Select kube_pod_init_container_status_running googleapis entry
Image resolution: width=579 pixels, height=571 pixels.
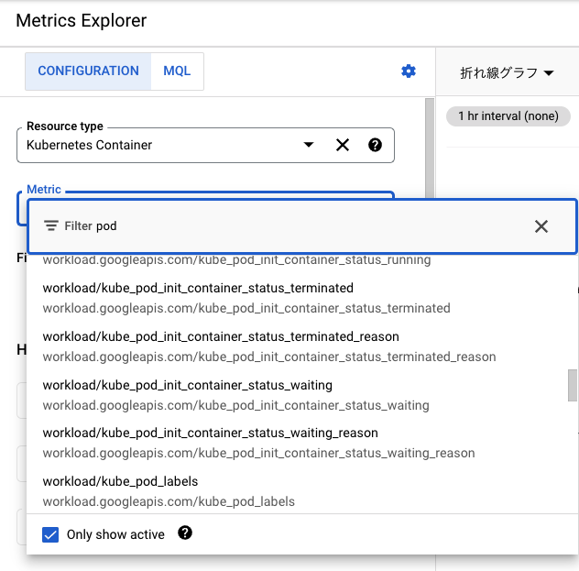coord(236,259)
